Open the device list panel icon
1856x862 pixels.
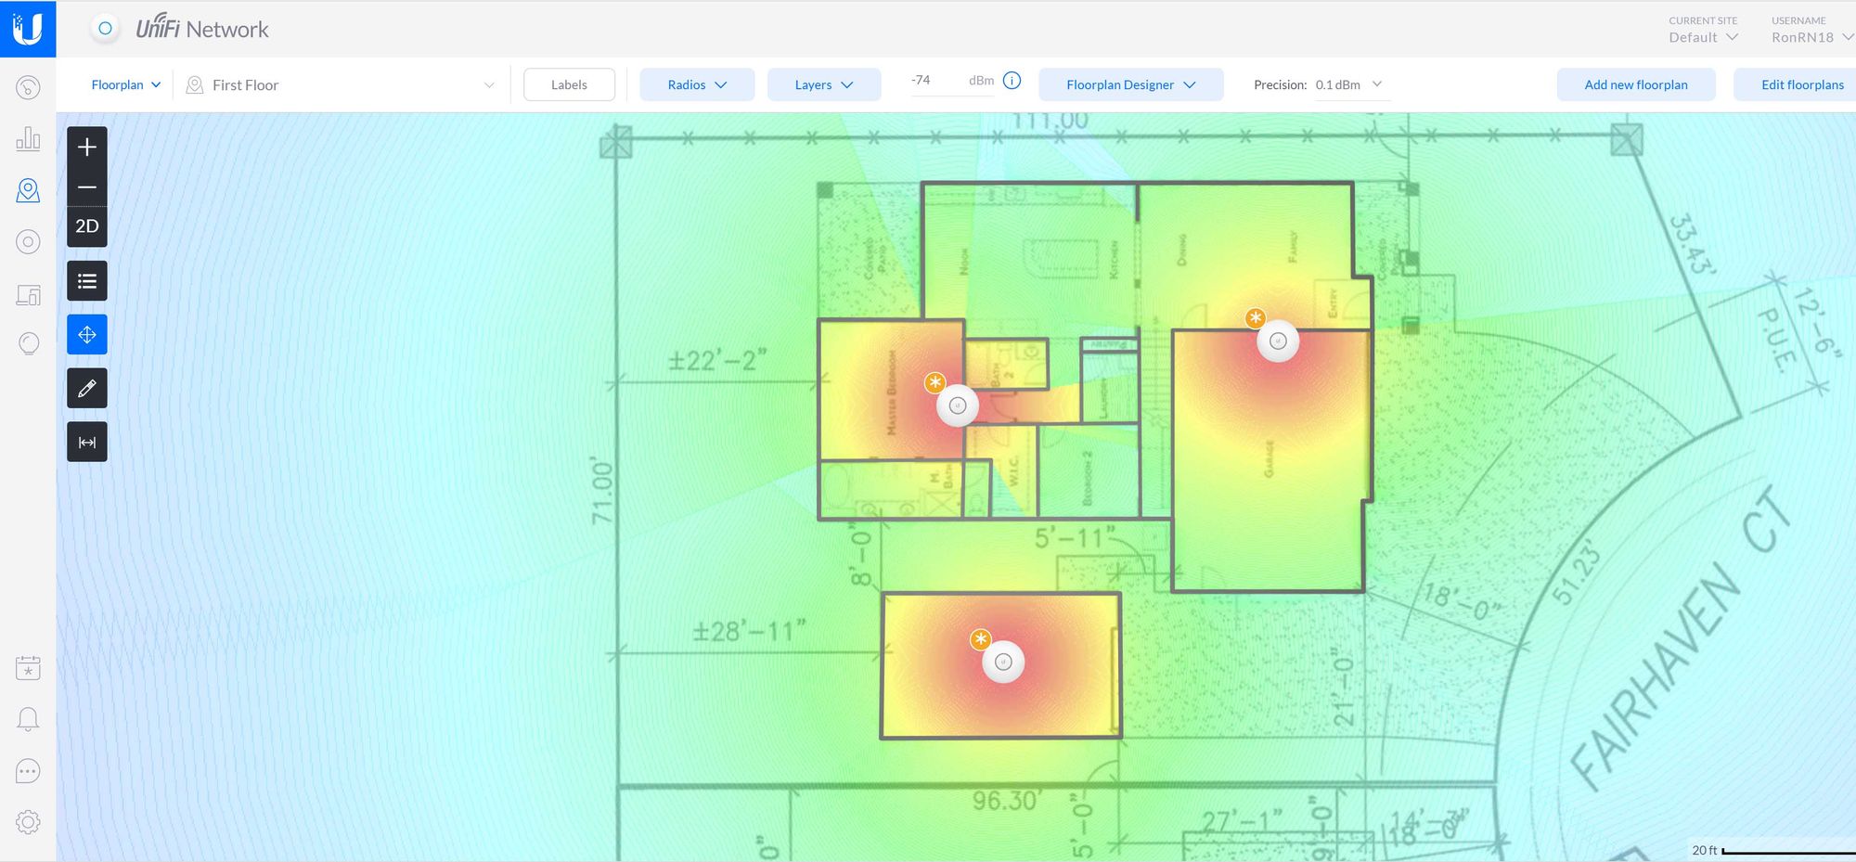coord(87,281)
